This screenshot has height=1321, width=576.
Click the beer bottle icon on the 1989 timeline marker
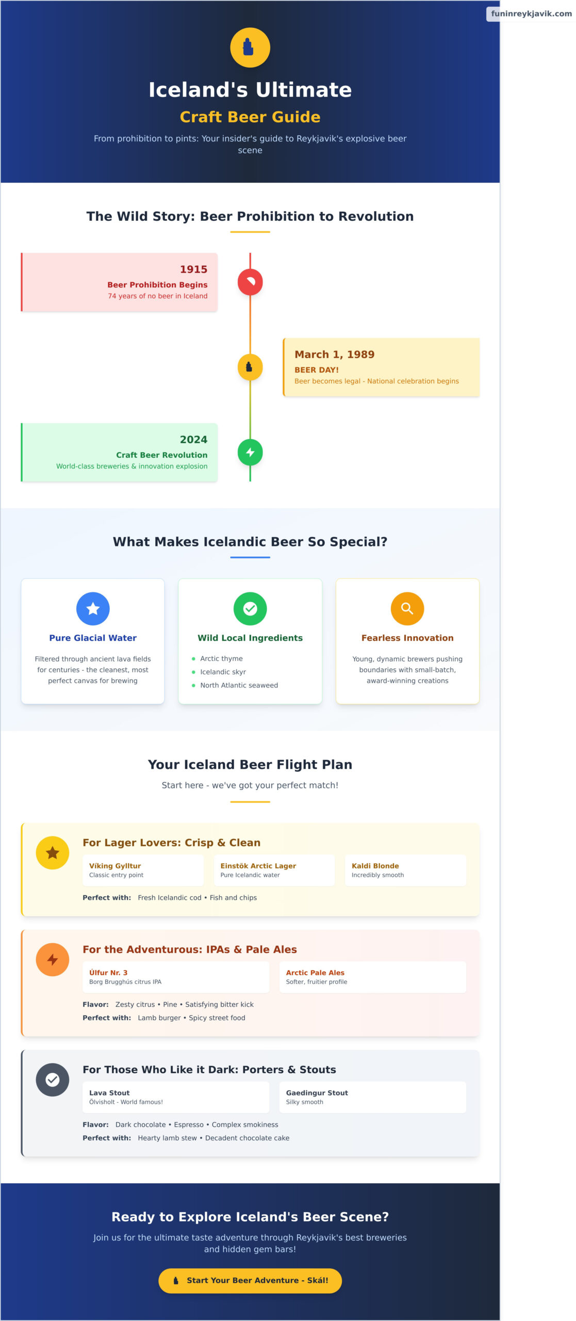250,367
